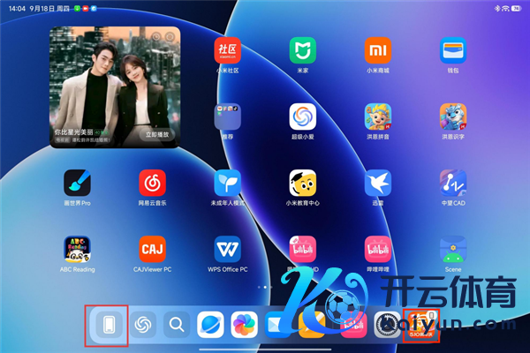530x353 pixels.
Task: Tap 立即播放 on video widget
Action: tap(158, 136)
